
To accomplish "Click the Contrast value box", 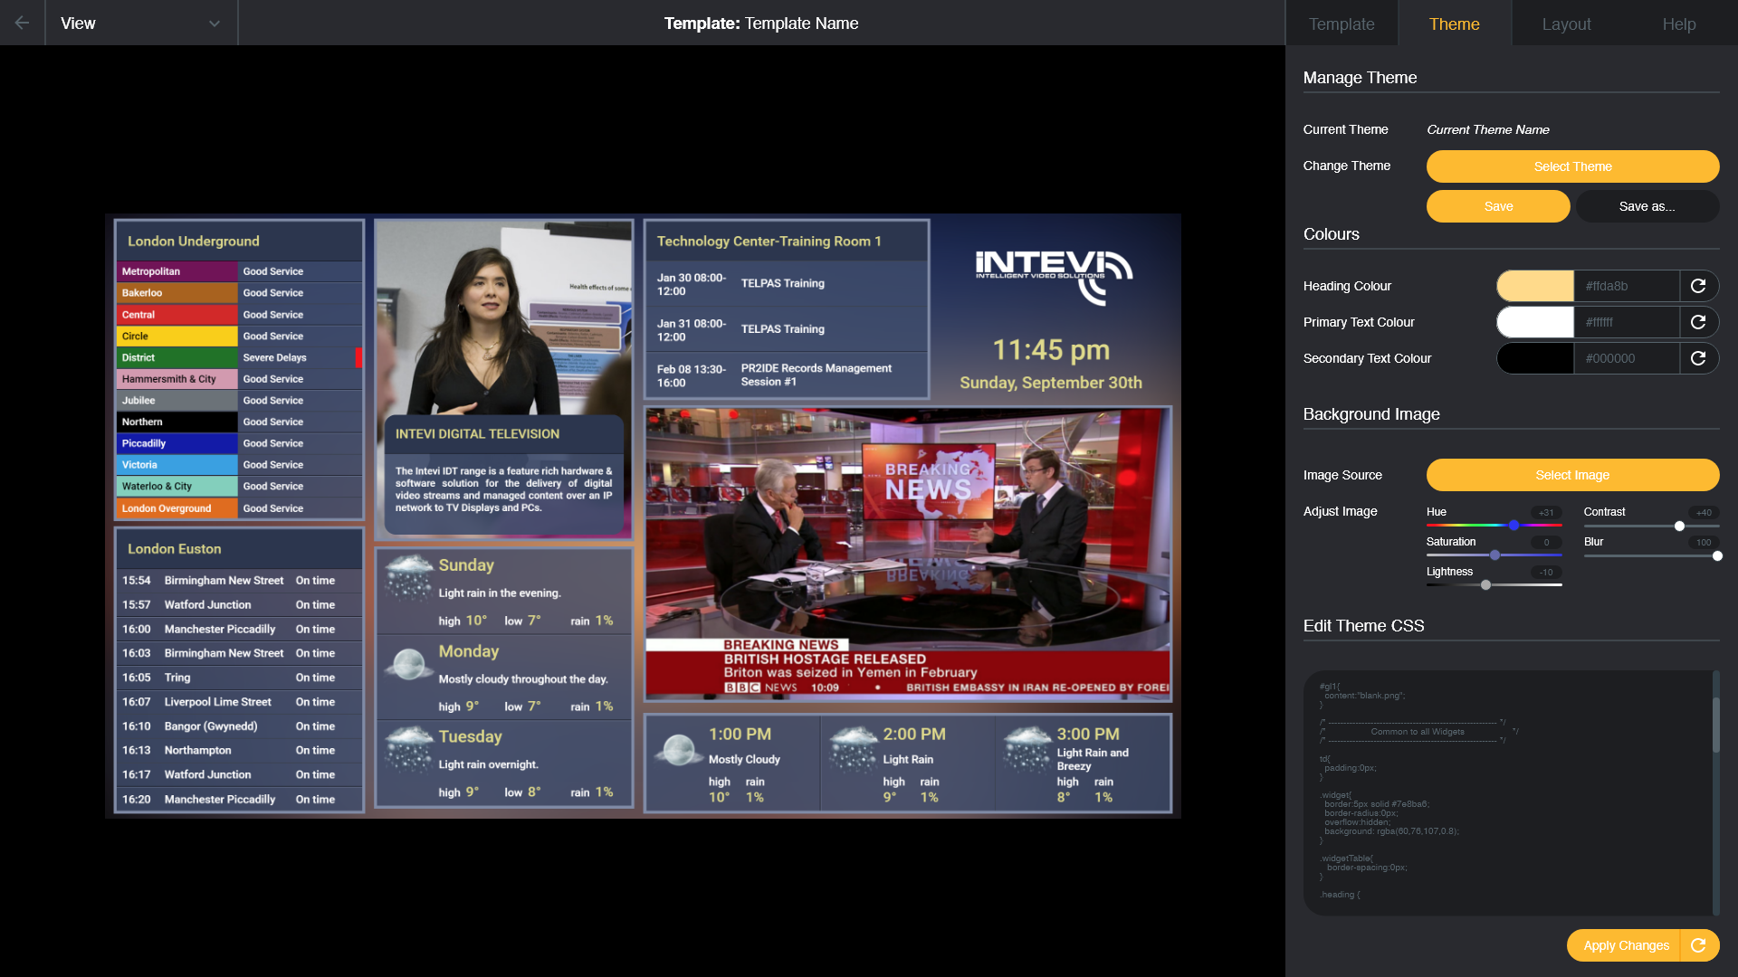I will click(1704, 512).
